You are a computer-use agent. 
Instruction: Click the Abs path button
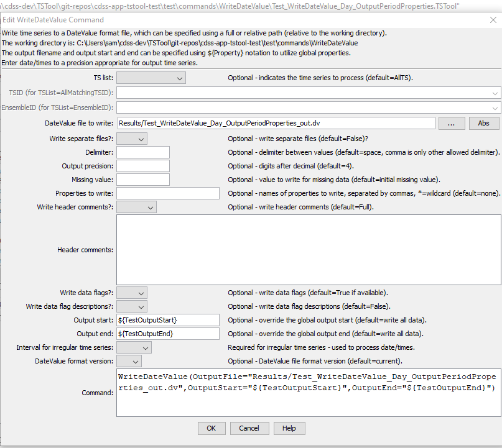coord(484,123)
